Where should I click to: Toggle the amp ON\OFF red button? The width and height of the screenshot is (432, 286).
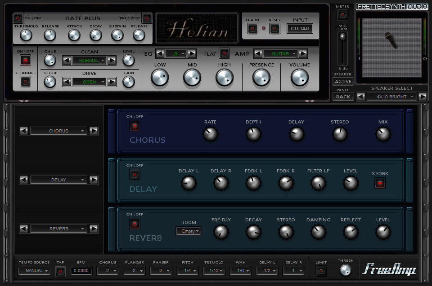(x=25, y=60)
